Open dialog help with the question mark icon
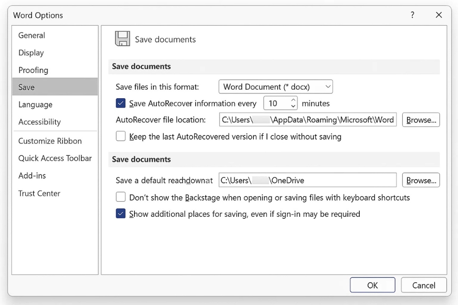This screenshot has width=458, height=305. click(x=412, y=15)
